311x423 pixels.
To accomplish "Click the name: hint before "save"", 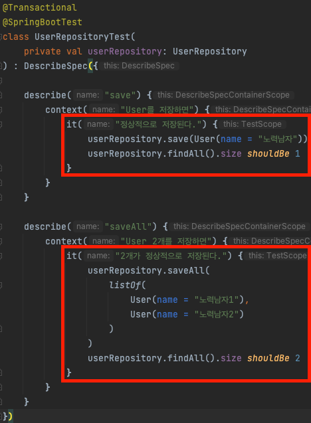I will pos(88,95).
